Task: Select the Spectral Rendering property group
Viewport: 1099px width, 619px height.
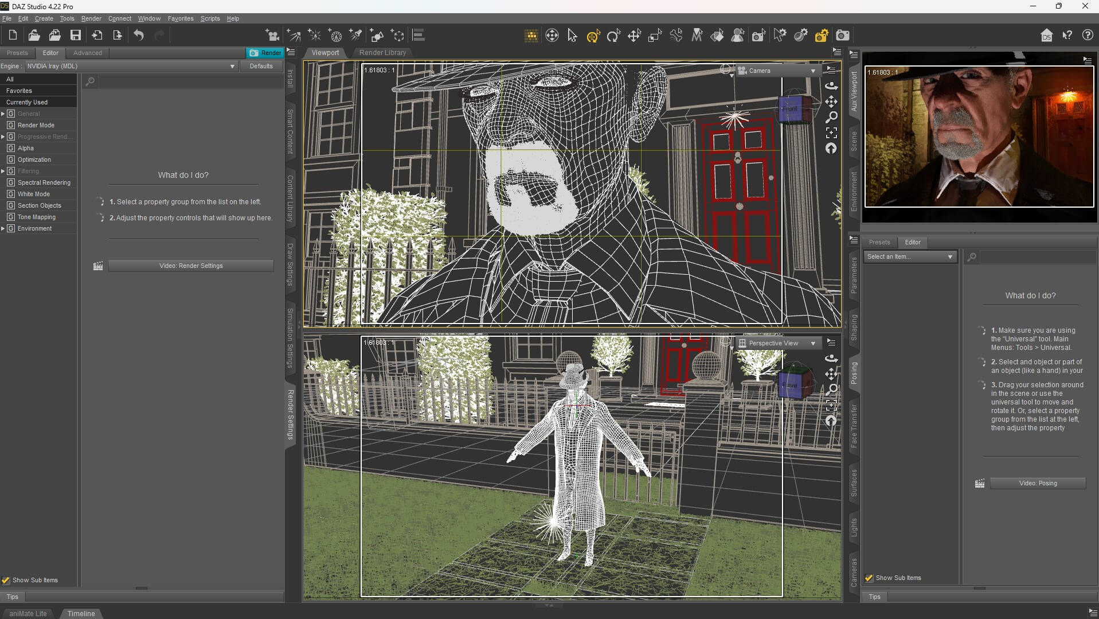Action: (x=44, y=182)
